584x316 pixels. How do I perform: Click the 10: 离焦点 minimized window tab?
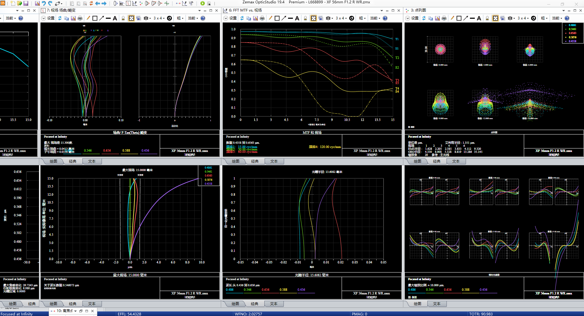coord(64,311)
